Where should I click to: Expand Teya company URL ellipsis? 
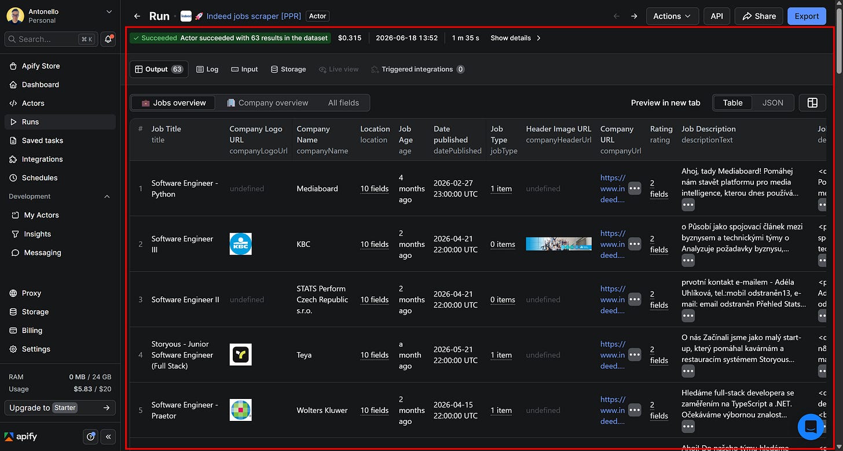click(635, 354)
